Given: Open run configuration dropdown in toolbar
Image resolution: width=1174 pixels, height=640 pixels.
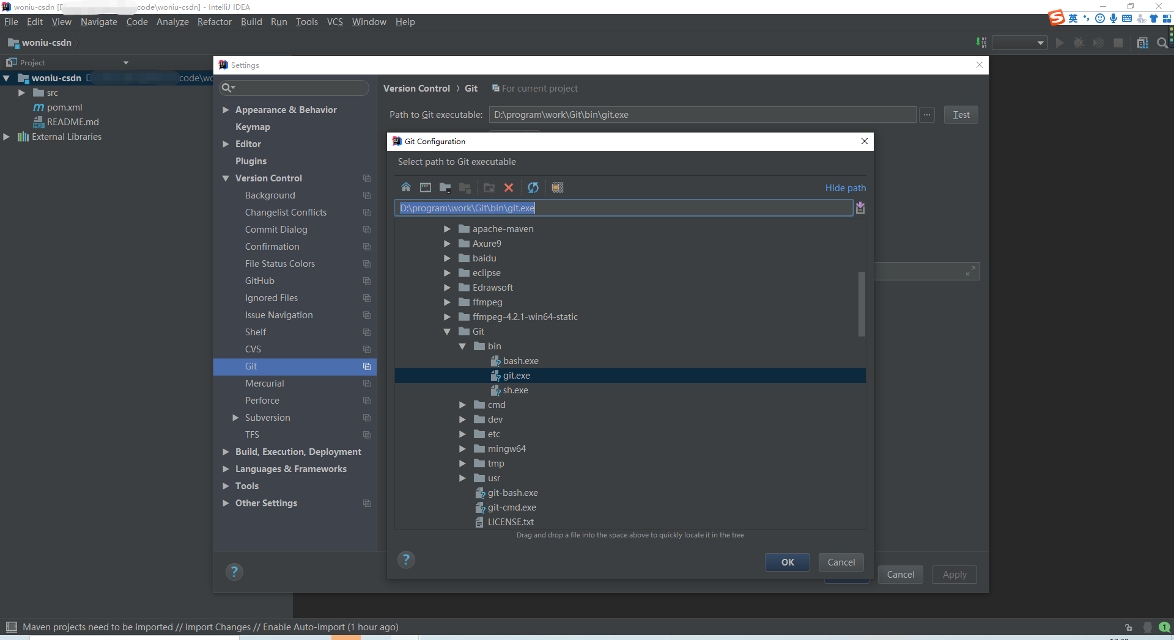Looking at the screenshot, I should [x=1019, y=43].
